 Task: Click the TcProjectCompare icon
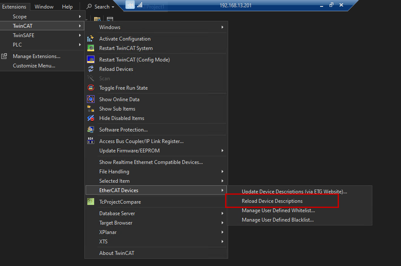(x=91, y=202)
